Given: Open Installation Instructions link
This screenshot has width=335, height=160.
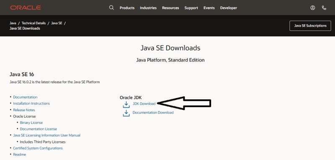Looking at the screenshot, I should (x=31, y=103).
